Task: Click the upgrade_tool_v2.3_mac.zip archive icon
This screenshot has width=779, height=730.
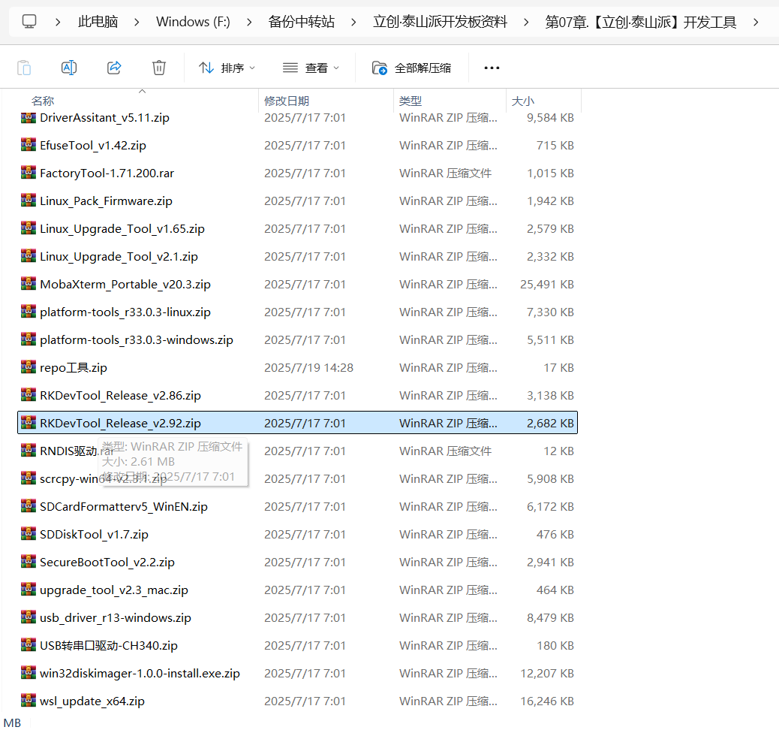Action: 29,590
